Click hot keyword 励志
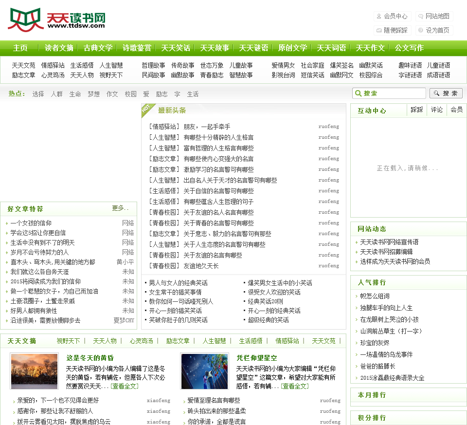The image size is (467, 425). pyautogui.click(x=162, y=94)
